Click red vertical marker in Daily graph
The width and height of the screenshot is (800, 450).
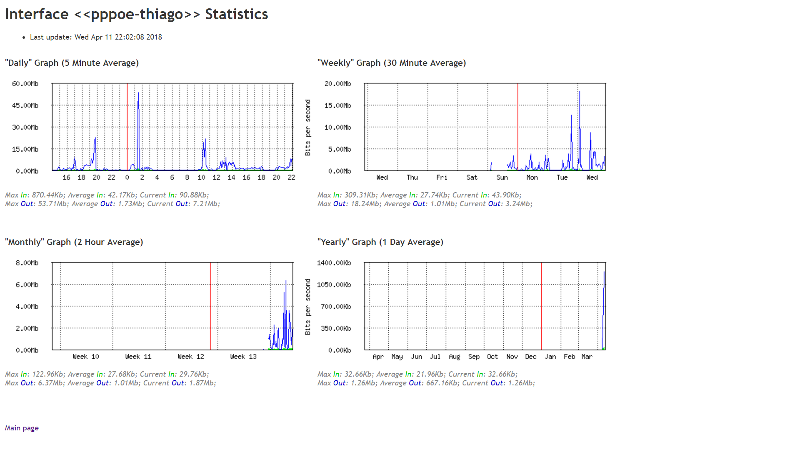(127, 125)
